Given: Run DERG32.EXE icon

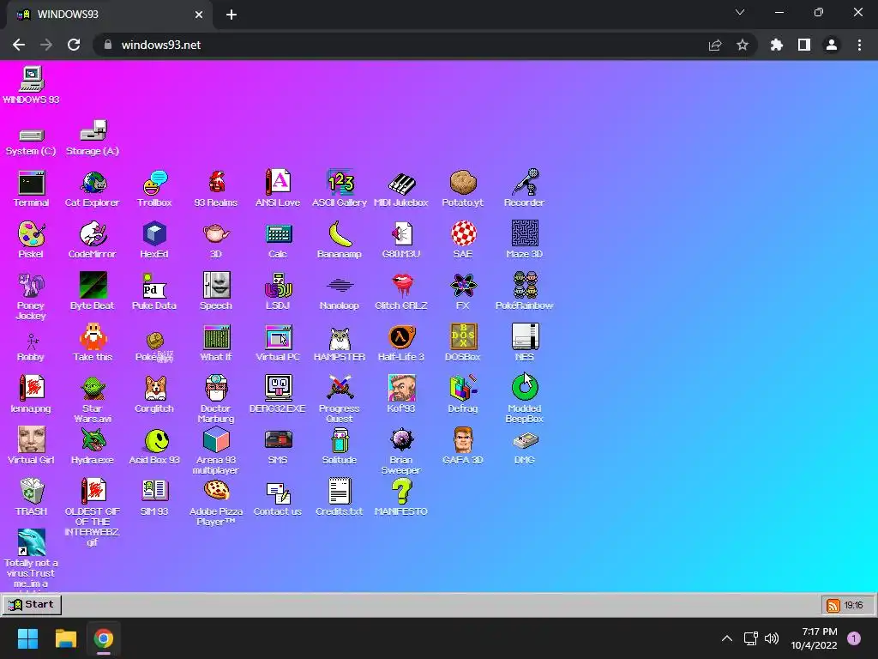Looking at the screenshot, I should [x=278, y=390].
